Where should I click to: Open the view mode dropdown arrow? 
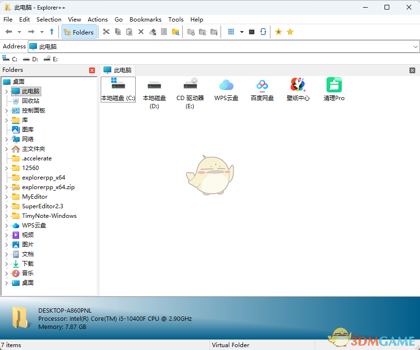pos(242,32)
